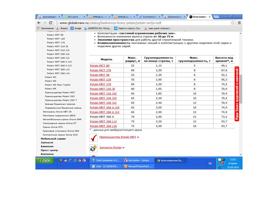Click the cell value 93,7 in MDT 368 L16 row
This screenshot has width=272, height=204.
pyautogui.click(x=224, y=126)
